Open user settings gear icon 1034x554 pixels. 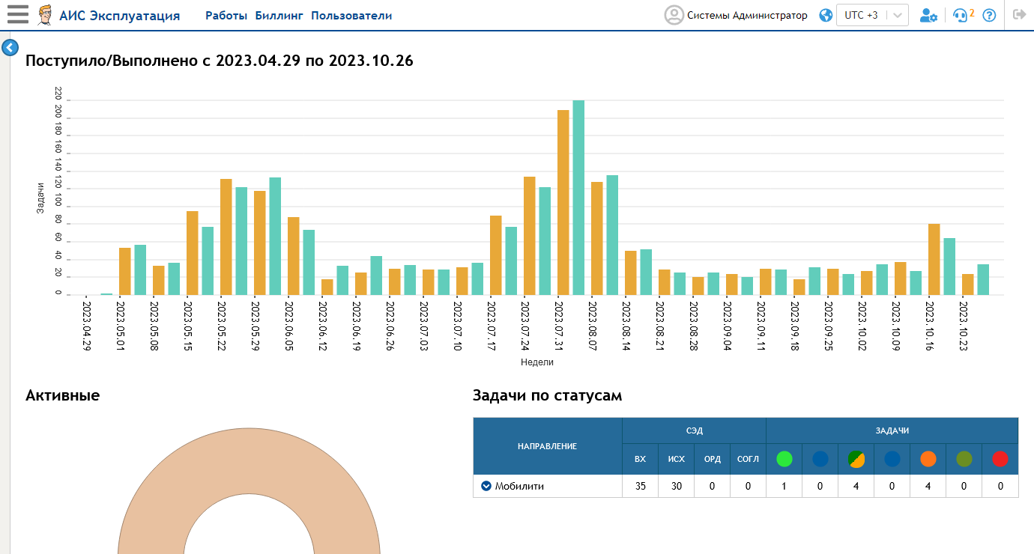928,15
